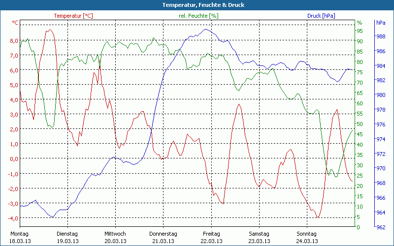The width and height of the screenshot is (394, 246).
Task: Select the red 'Temperatur [°C]' legend label
Action: click(73, 16)
